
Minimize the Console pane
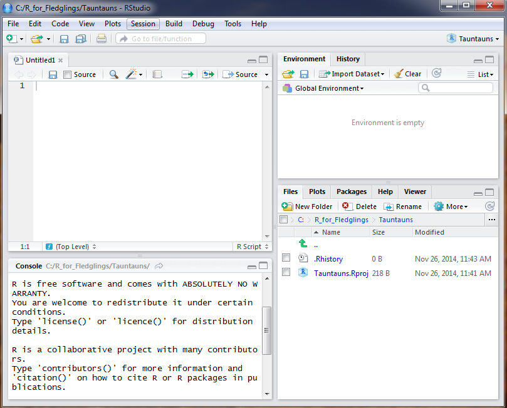252,267
